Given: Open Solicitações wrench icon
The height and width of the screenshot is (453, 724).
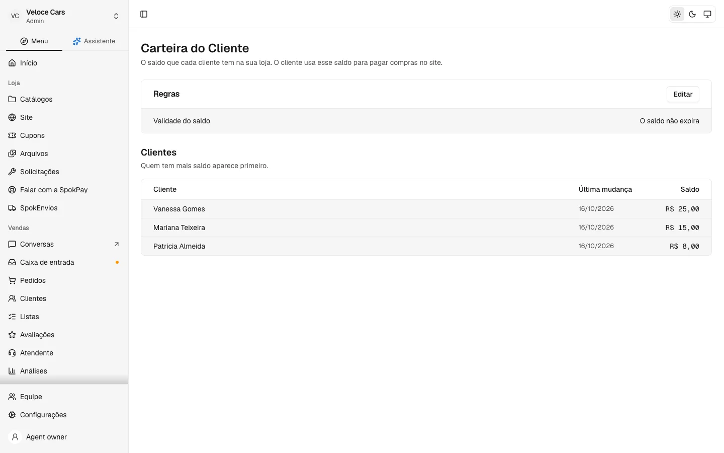Looking at the screenshot, I should (x=12, y=172).
